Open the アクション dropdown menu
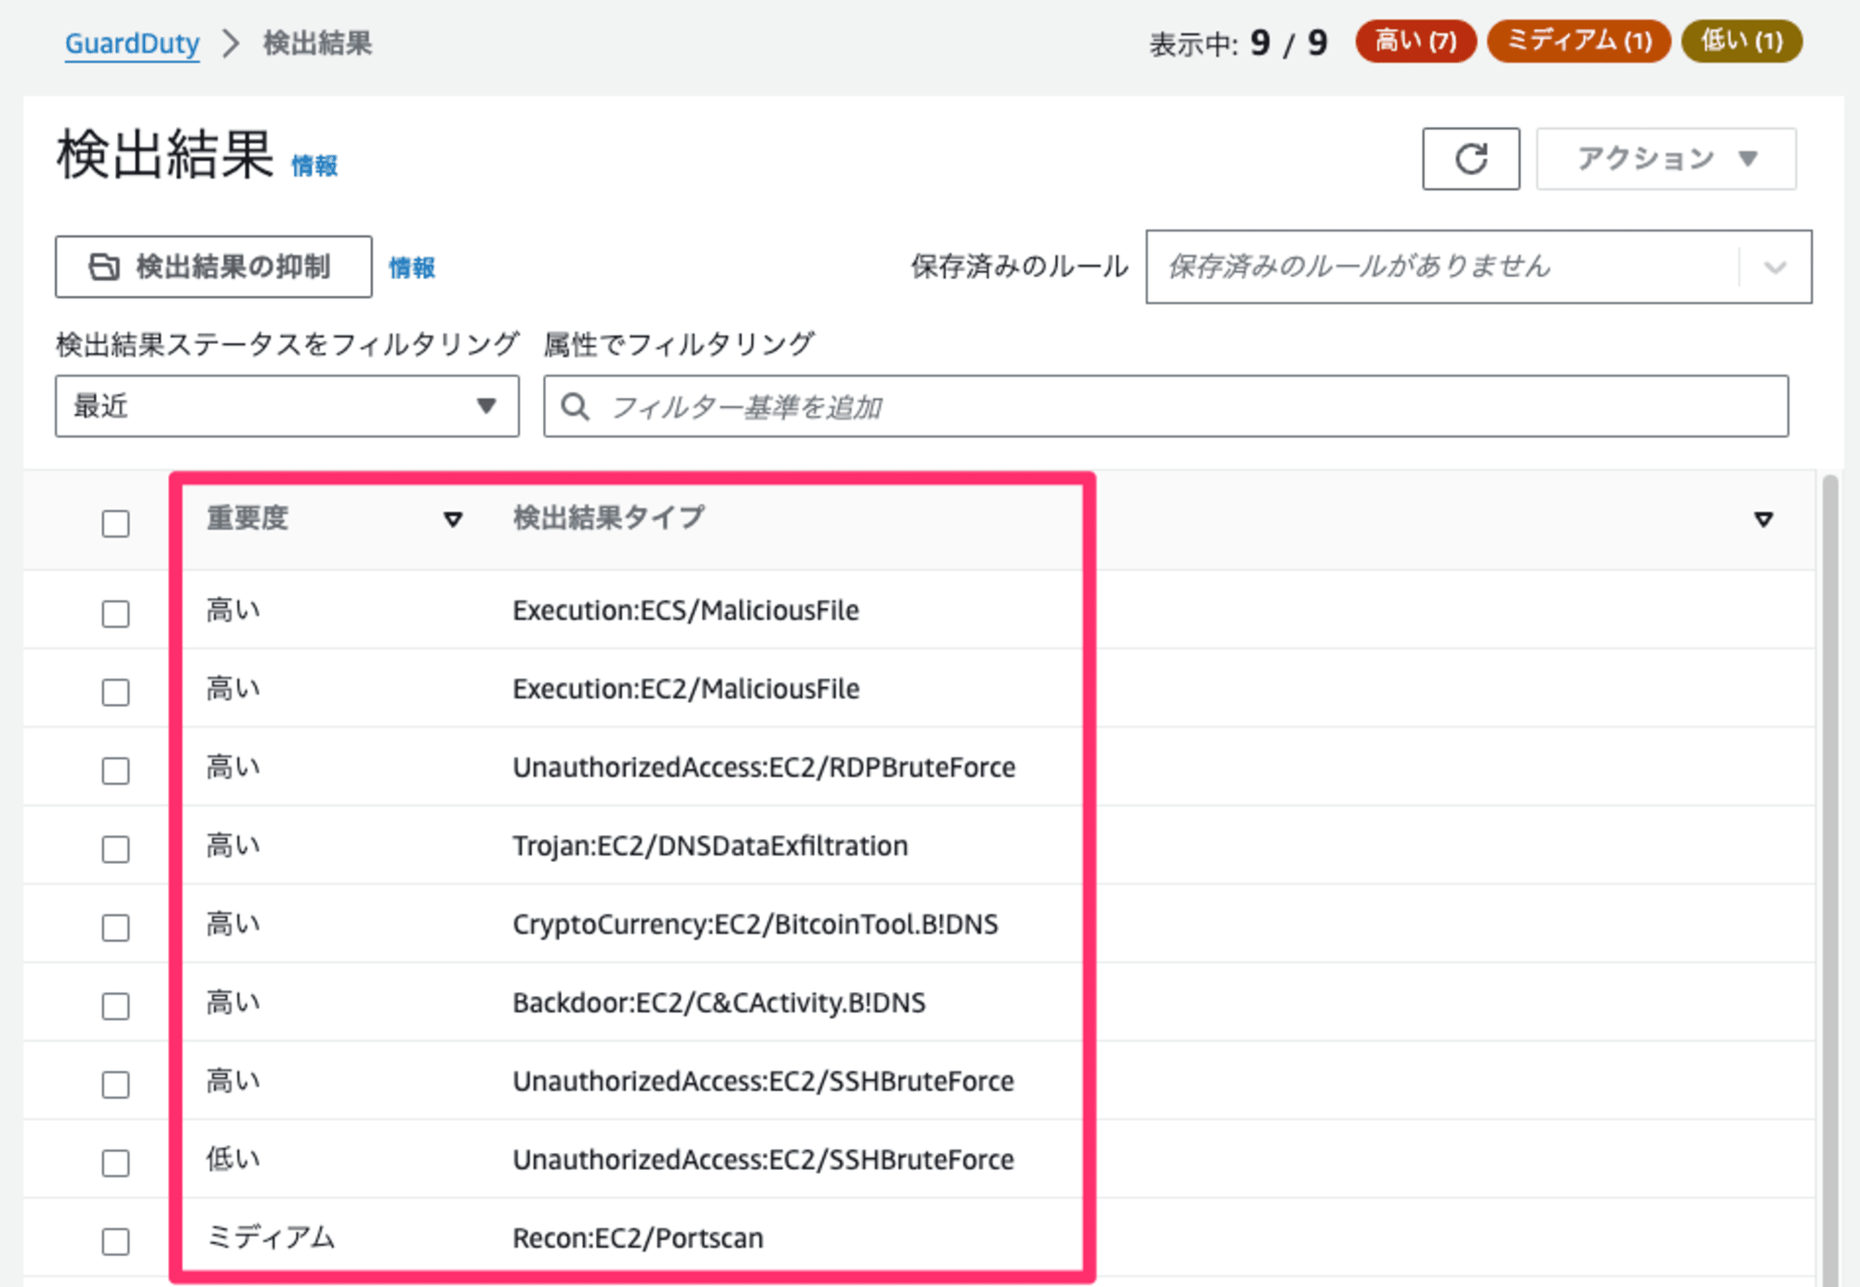 pyautogui.click(x=1666, y=159)
